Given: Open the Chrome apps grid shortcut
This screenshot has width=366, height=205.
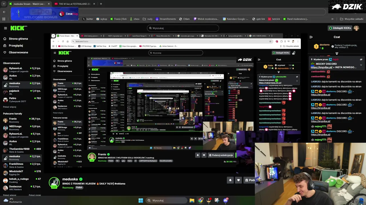Looking at the screenshot, I should tap(4, 19).
